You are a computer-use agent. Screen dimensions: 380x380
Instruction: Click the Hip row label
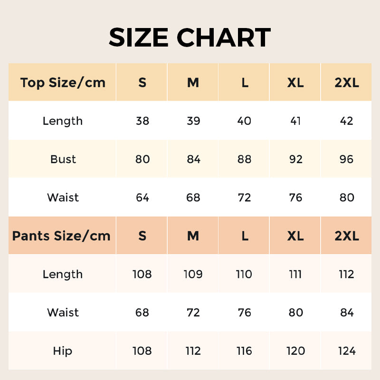point(63,351)
